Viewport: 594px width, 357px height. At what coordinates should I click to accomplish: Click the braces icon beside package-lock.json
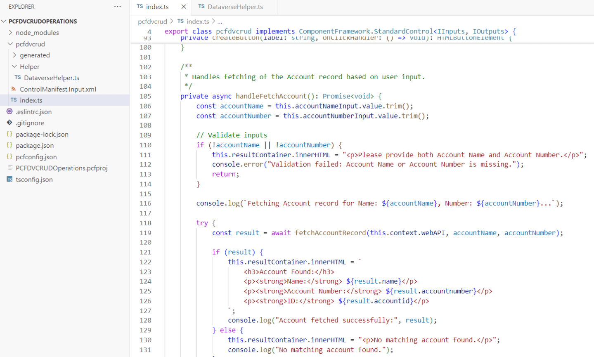[9, 134]
